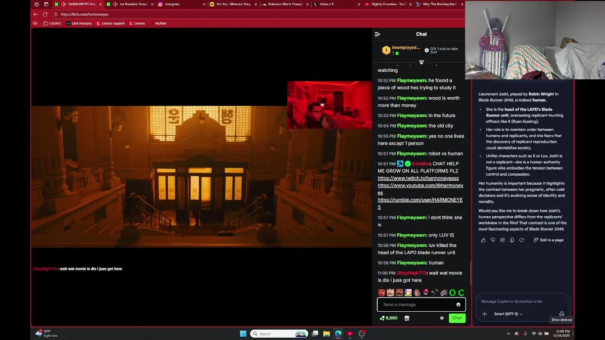View the 8,990 channel points balance

[x=389, y=318]
